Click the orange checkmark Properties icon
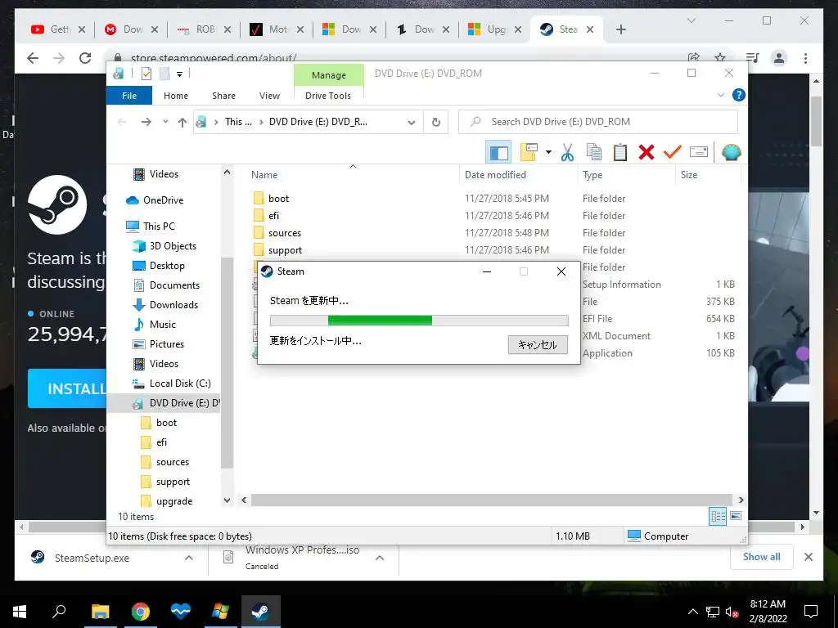Screen dimensions: 838x628 point(673,153)
